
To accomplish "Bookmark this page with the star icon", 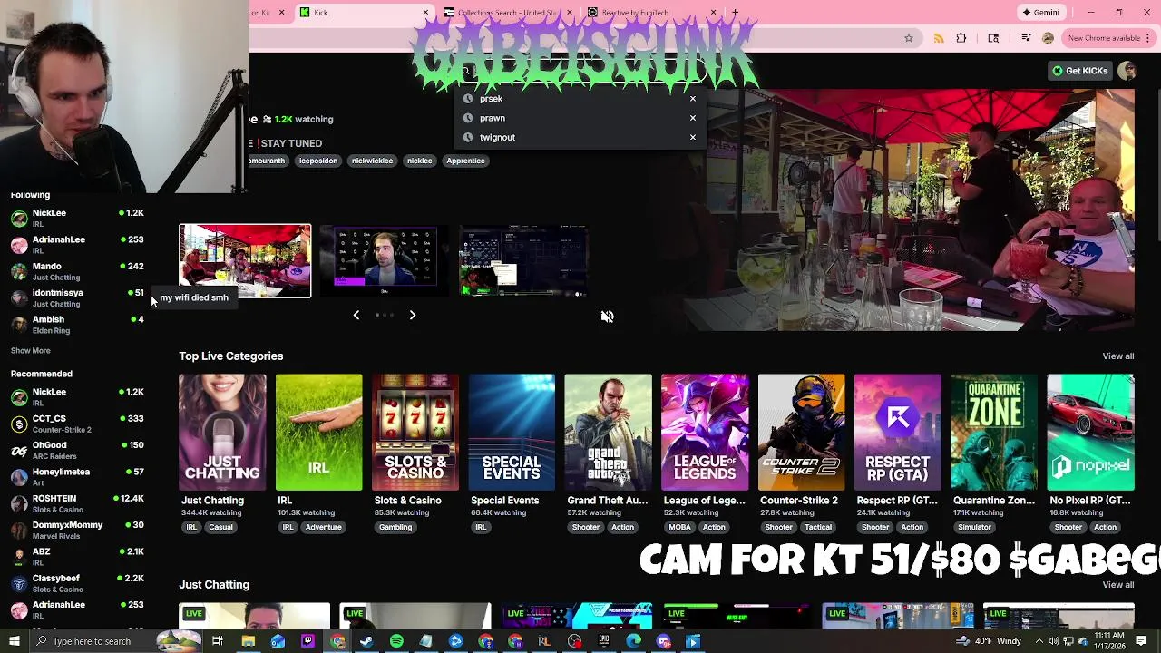I will point(908,38).
